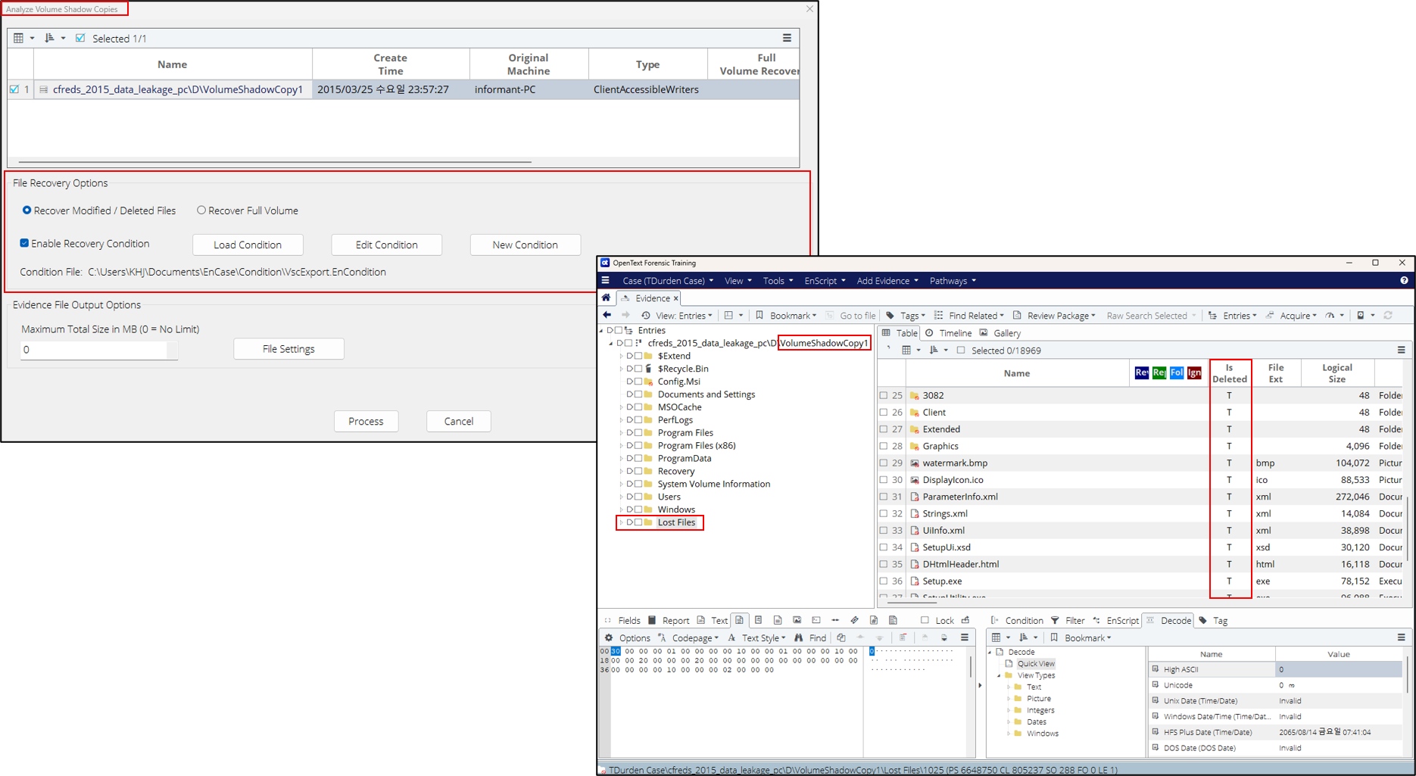The height and width of the screenshot is (776, 1416).
Task: Click the Cancel button in the dialog
Action: pyautogui.click(x=458, y=421)
